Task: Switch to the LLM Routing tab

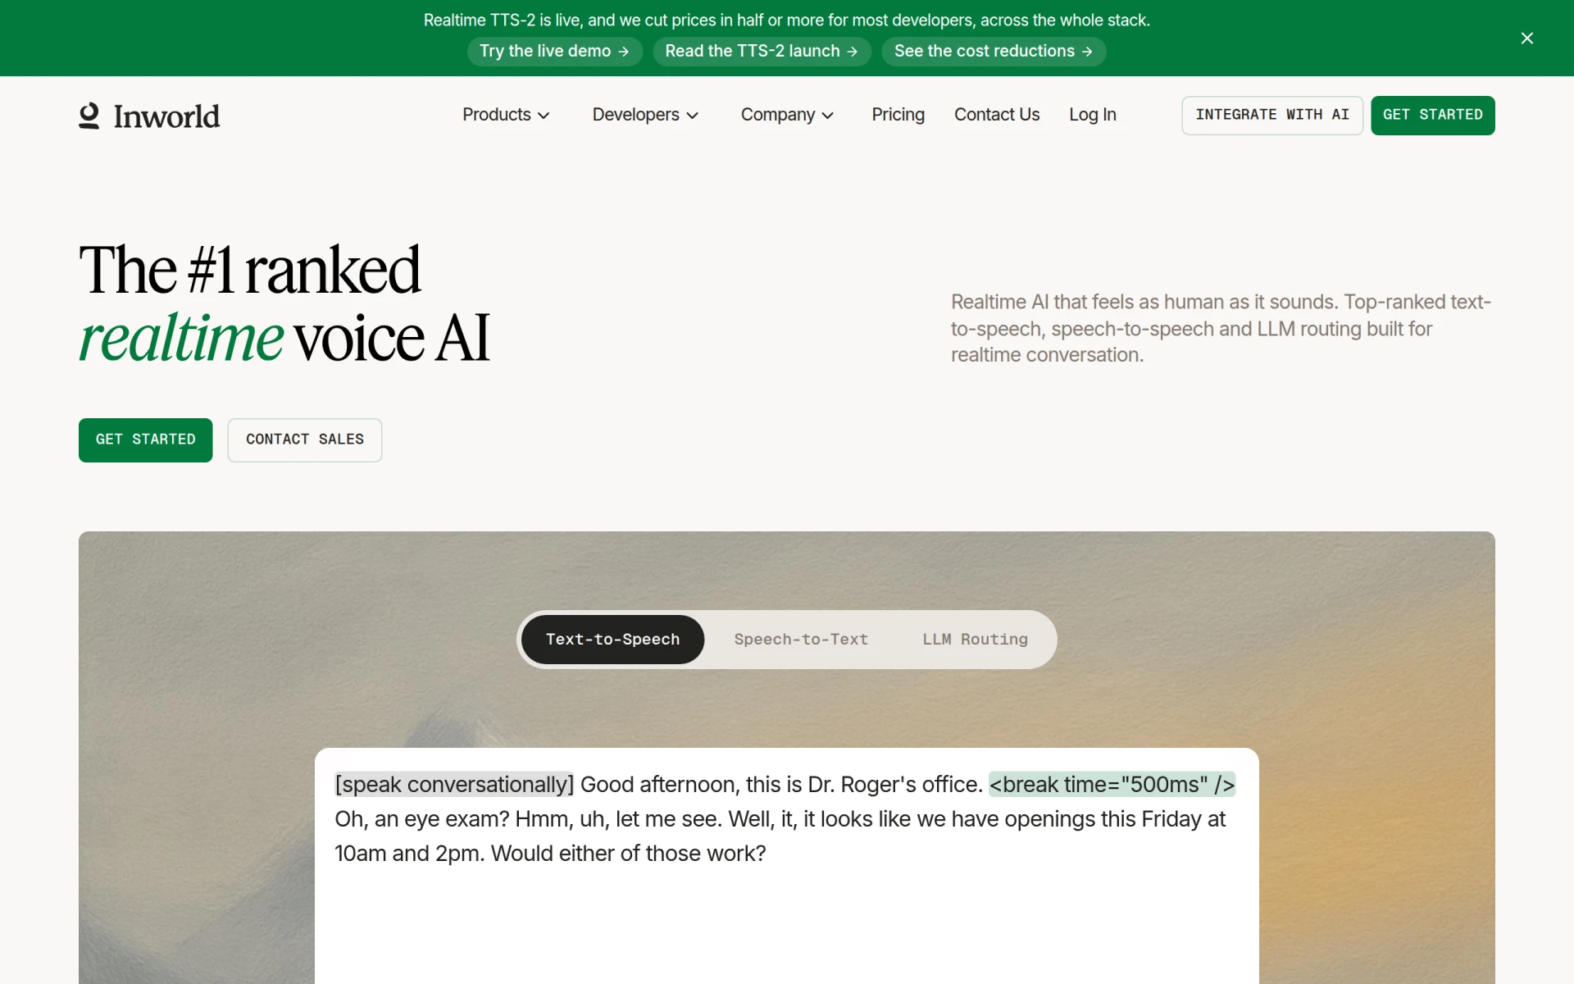Action: [975, 639]
